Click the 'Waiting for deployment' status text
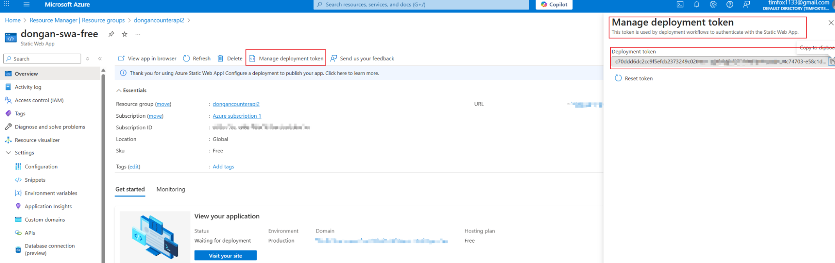The image size is (835, 263). (222, 241)
